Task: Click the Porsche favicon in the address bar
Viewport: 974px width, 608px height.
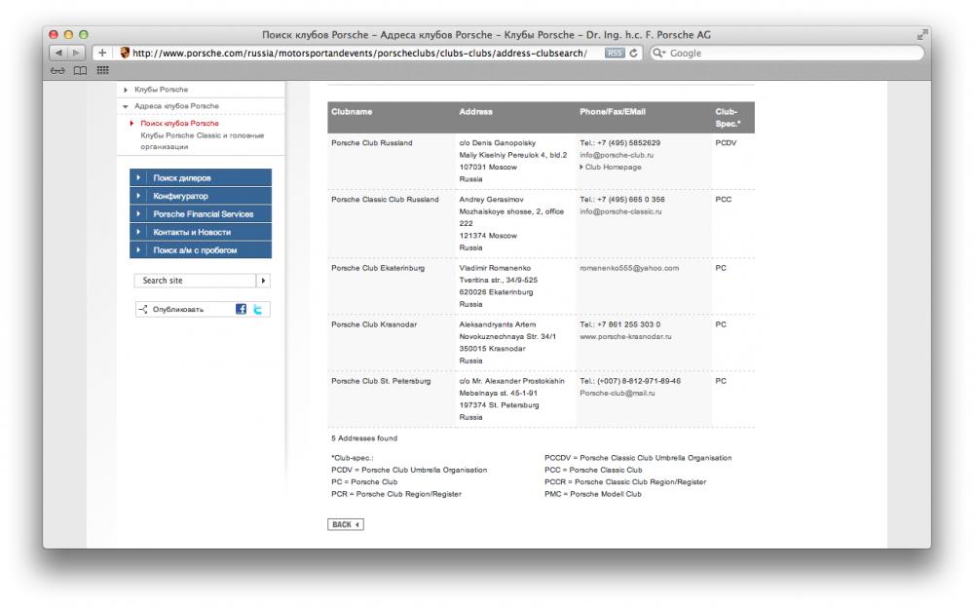Action: click(125, 53)
